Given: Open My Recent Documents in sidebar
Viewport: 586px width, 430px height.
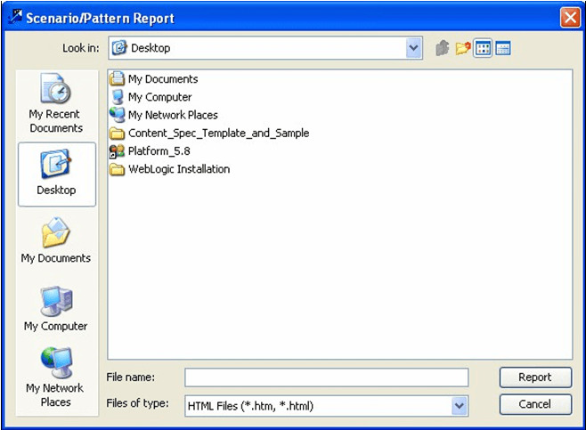Looking at the screenshot, I should tap(56, 103).
